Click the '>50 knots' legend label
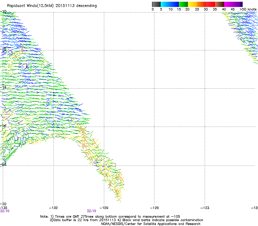The image size is (258, 226). click(x=248, y=9)
